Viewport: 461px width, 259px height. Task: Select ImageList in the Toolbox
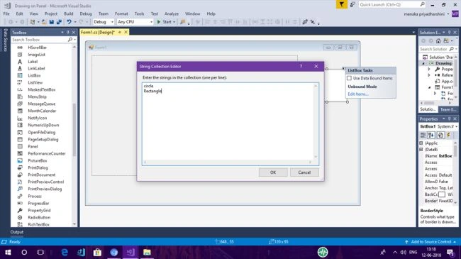point(36,55)
